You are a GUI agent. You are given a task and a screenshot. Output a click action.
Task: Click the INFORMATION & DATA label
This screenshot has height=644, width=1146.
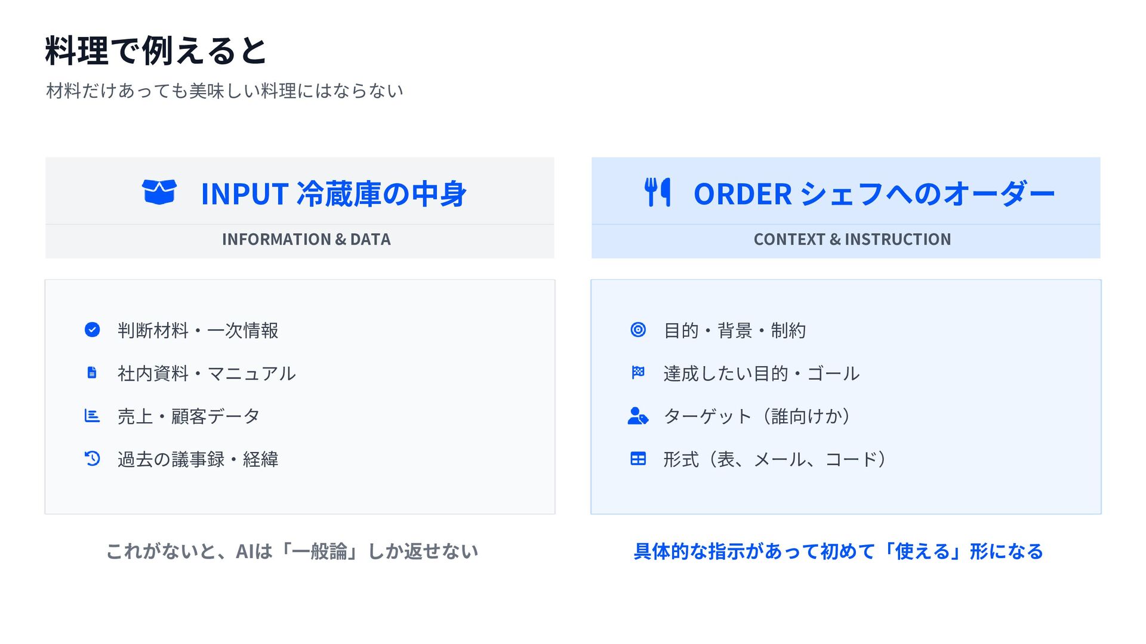306,240
